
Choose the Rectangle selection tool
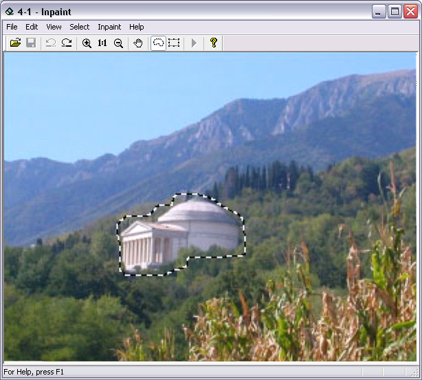tap(174, 43)
